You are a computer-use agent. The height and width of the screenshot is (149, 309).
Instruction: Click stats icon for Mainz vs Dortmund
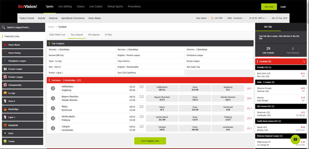pyautogui.click(x=141, y=107)
